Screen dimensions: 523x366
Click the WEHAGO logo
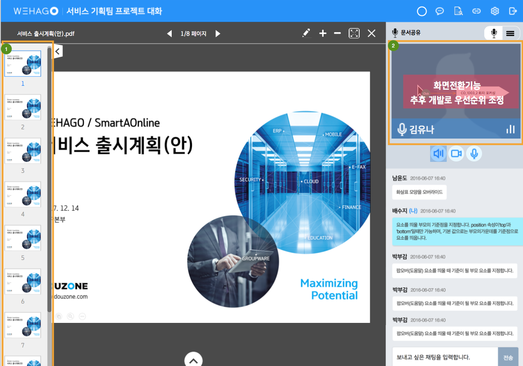point(36,11)
